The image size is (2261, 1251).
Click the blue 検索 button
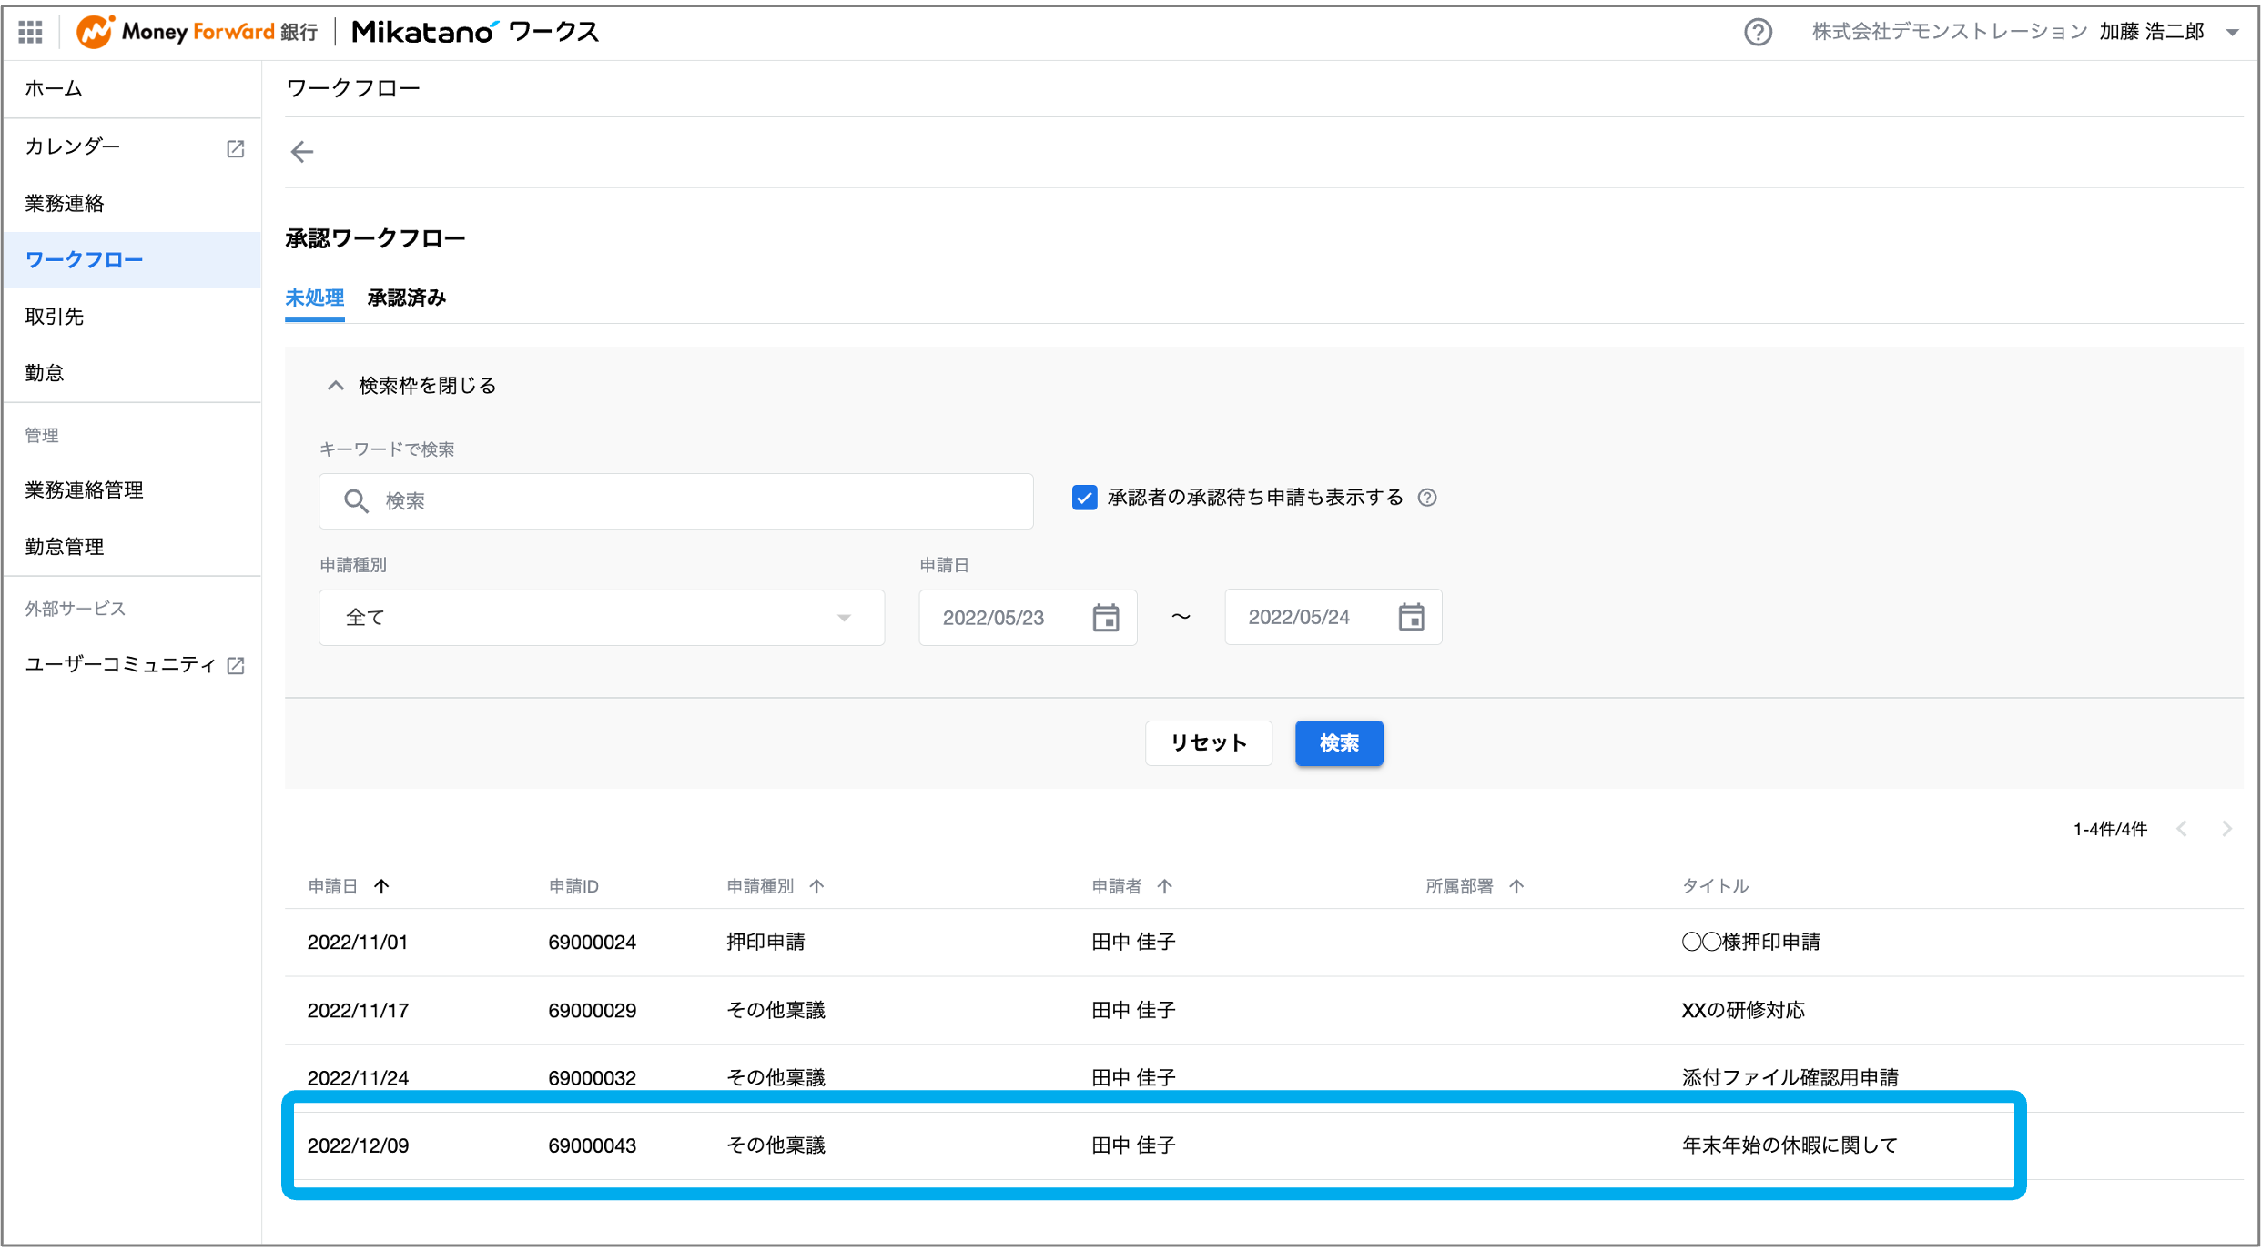coord(1339,743)
